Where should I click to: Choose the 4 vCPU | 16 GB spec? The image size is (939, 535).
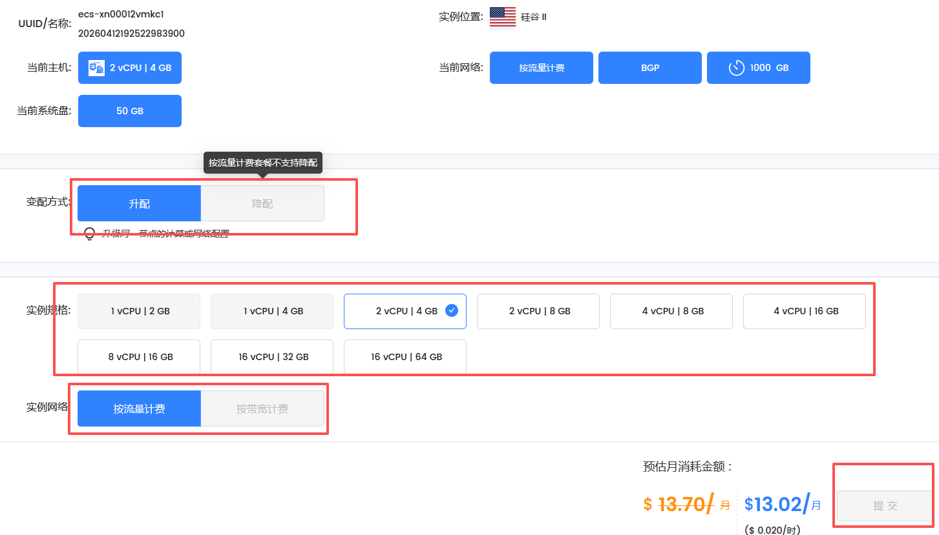click(804, 310)
